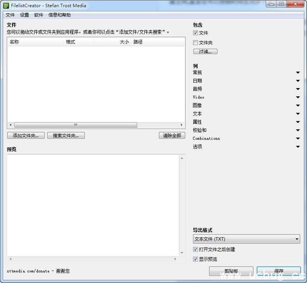Open the 设置 menu
Viewport: 307px width, 283px height.
(25, 15)
